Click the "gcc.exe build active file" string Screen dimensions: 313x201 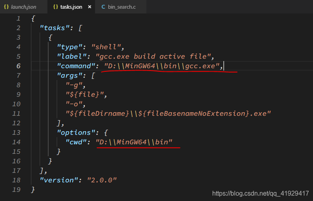153,56
